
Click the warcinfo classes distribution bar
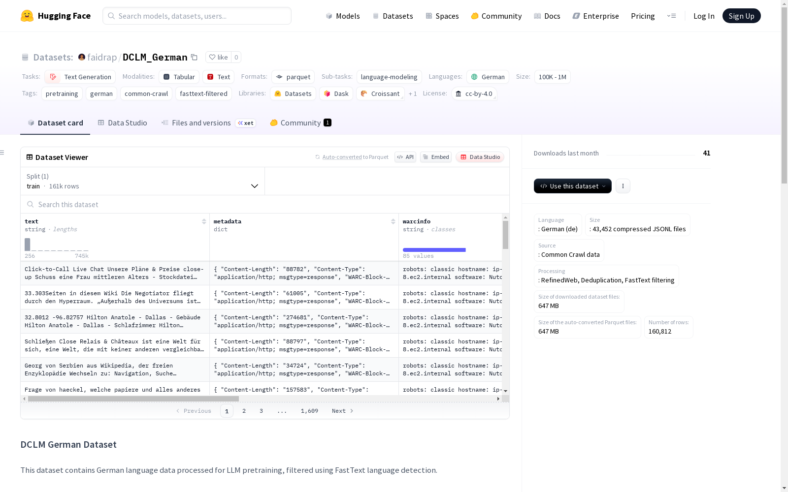tap(434, 250)
